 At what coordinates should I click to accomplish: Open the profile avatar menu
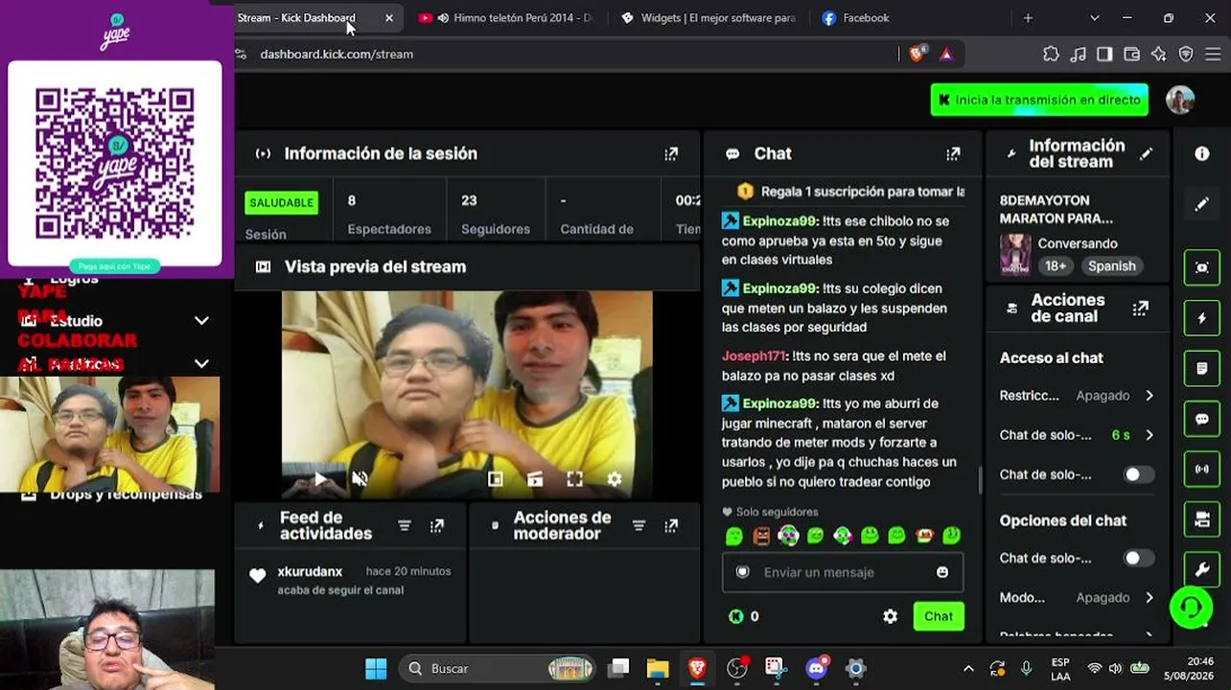(1180, 100)
